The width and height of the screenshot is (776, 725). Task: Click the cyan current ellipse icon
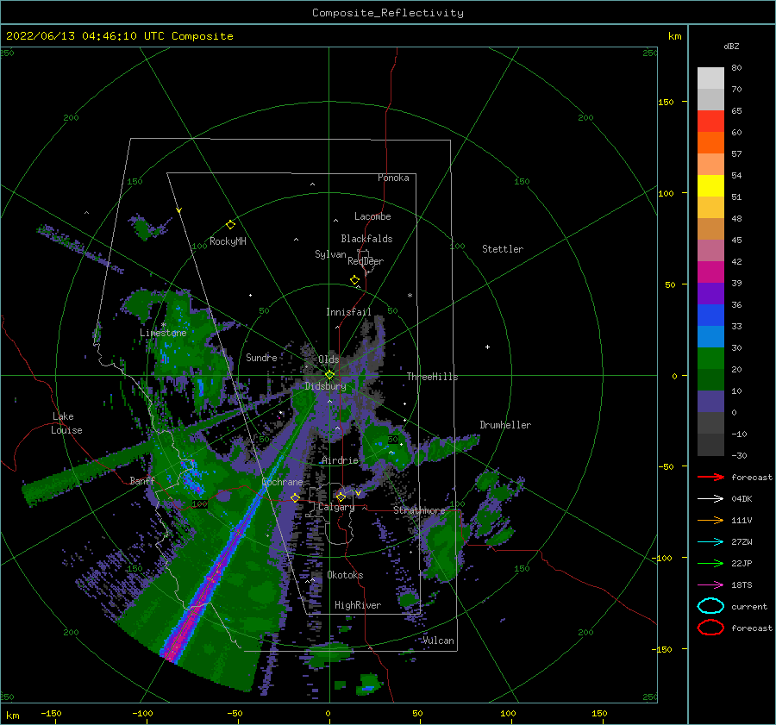tap(710, 606)
